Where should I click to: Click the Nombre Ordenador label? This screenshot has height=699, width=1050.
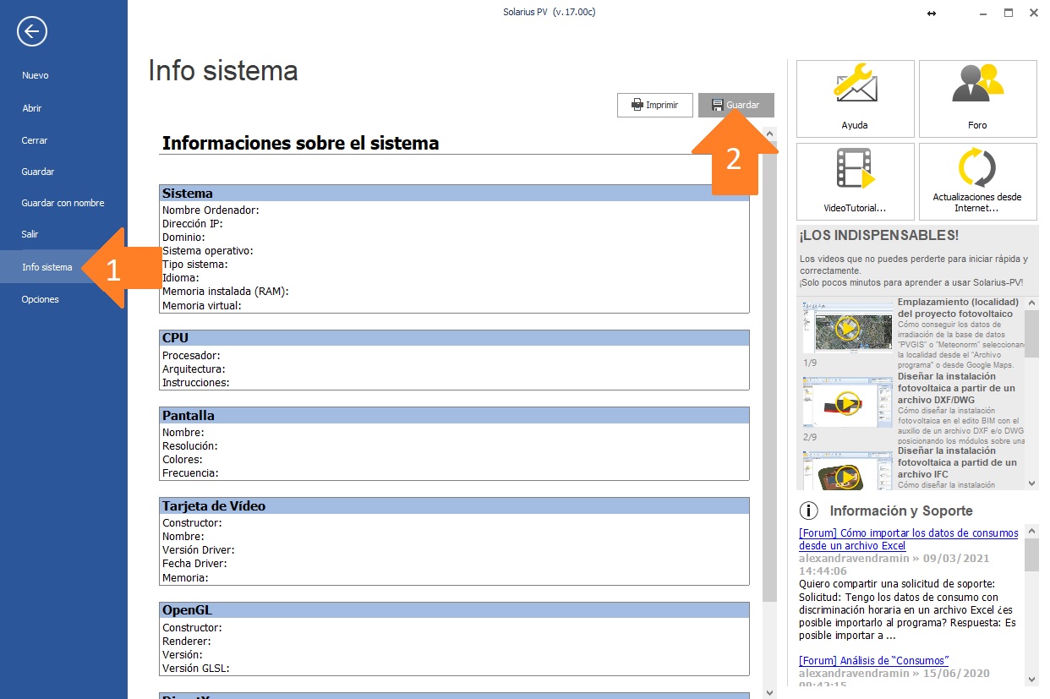[x=211, y=210]
